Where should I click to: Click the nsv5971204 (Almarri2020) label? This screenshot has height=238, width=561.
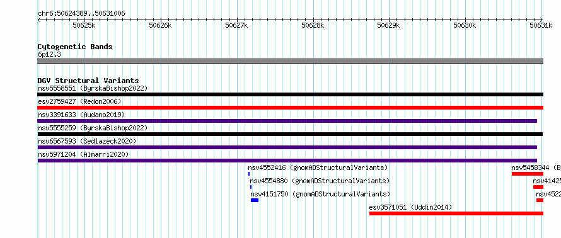coord(83,154)
